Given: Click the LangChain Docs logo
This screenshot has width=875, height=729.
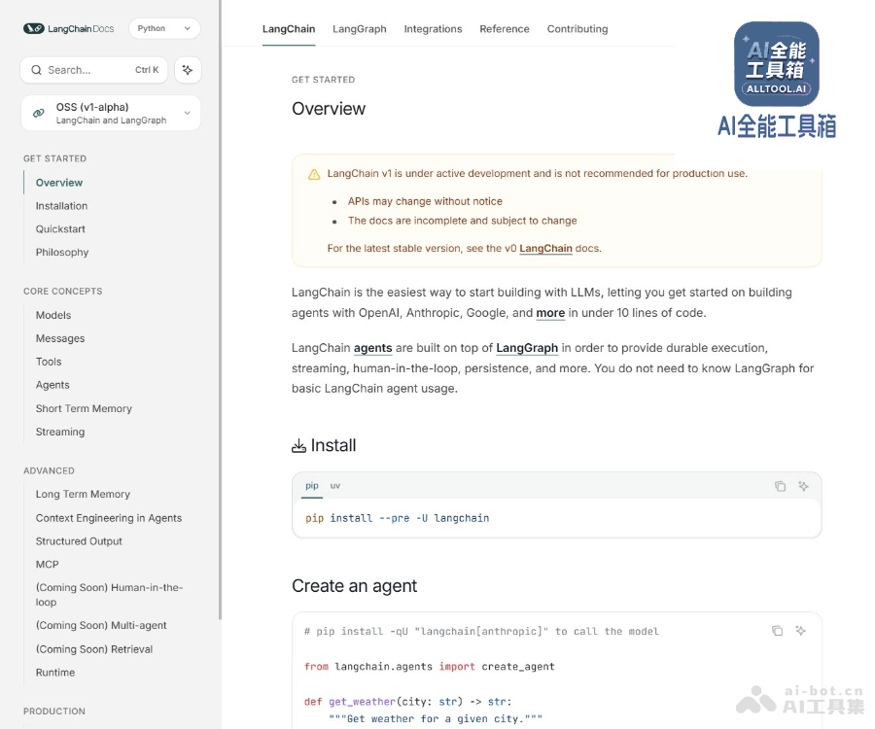Looking at the screenshot, I should (68, 28).
